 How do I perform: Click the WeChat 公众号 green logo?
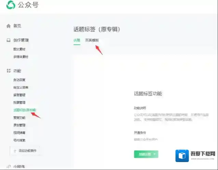click(x=11, y=5)
